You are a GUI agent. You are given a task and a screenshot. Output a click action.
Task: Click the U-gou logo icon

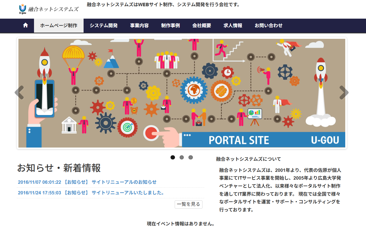23,9
